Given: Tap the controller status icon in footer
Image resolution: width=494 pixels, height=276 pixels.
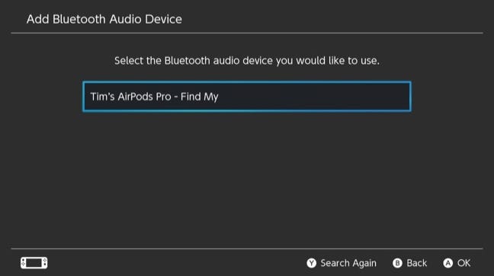Looking at the screenshot, I should 34,263.
